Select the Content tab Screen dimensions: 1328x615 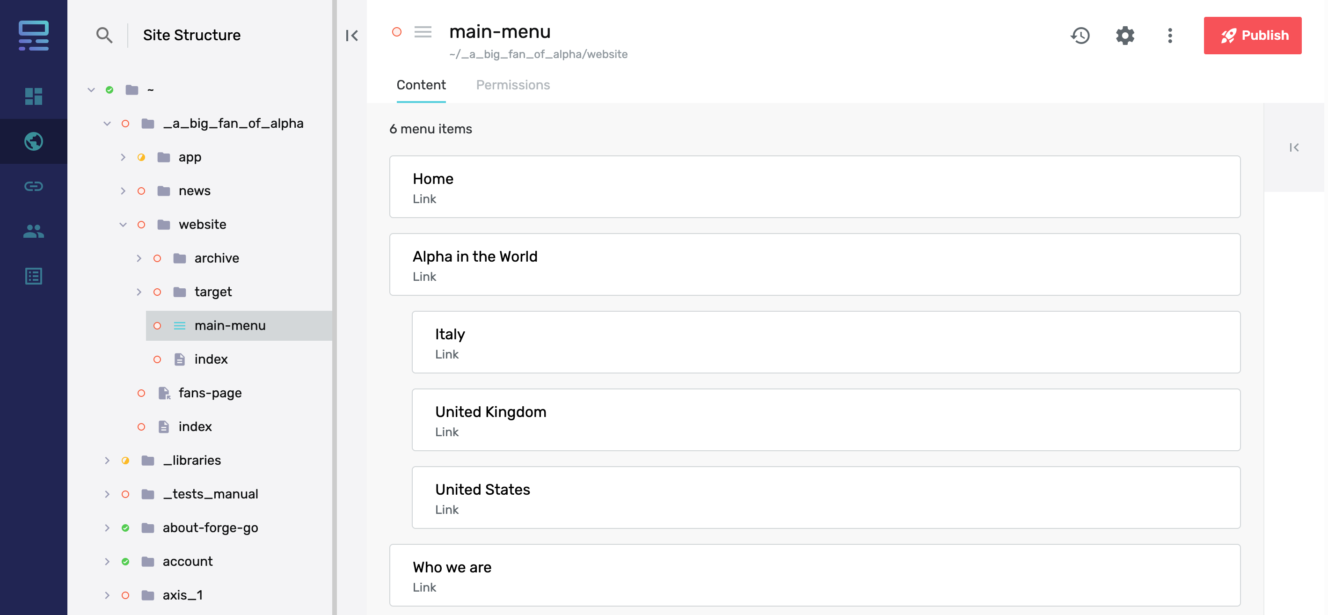(421, 85)
